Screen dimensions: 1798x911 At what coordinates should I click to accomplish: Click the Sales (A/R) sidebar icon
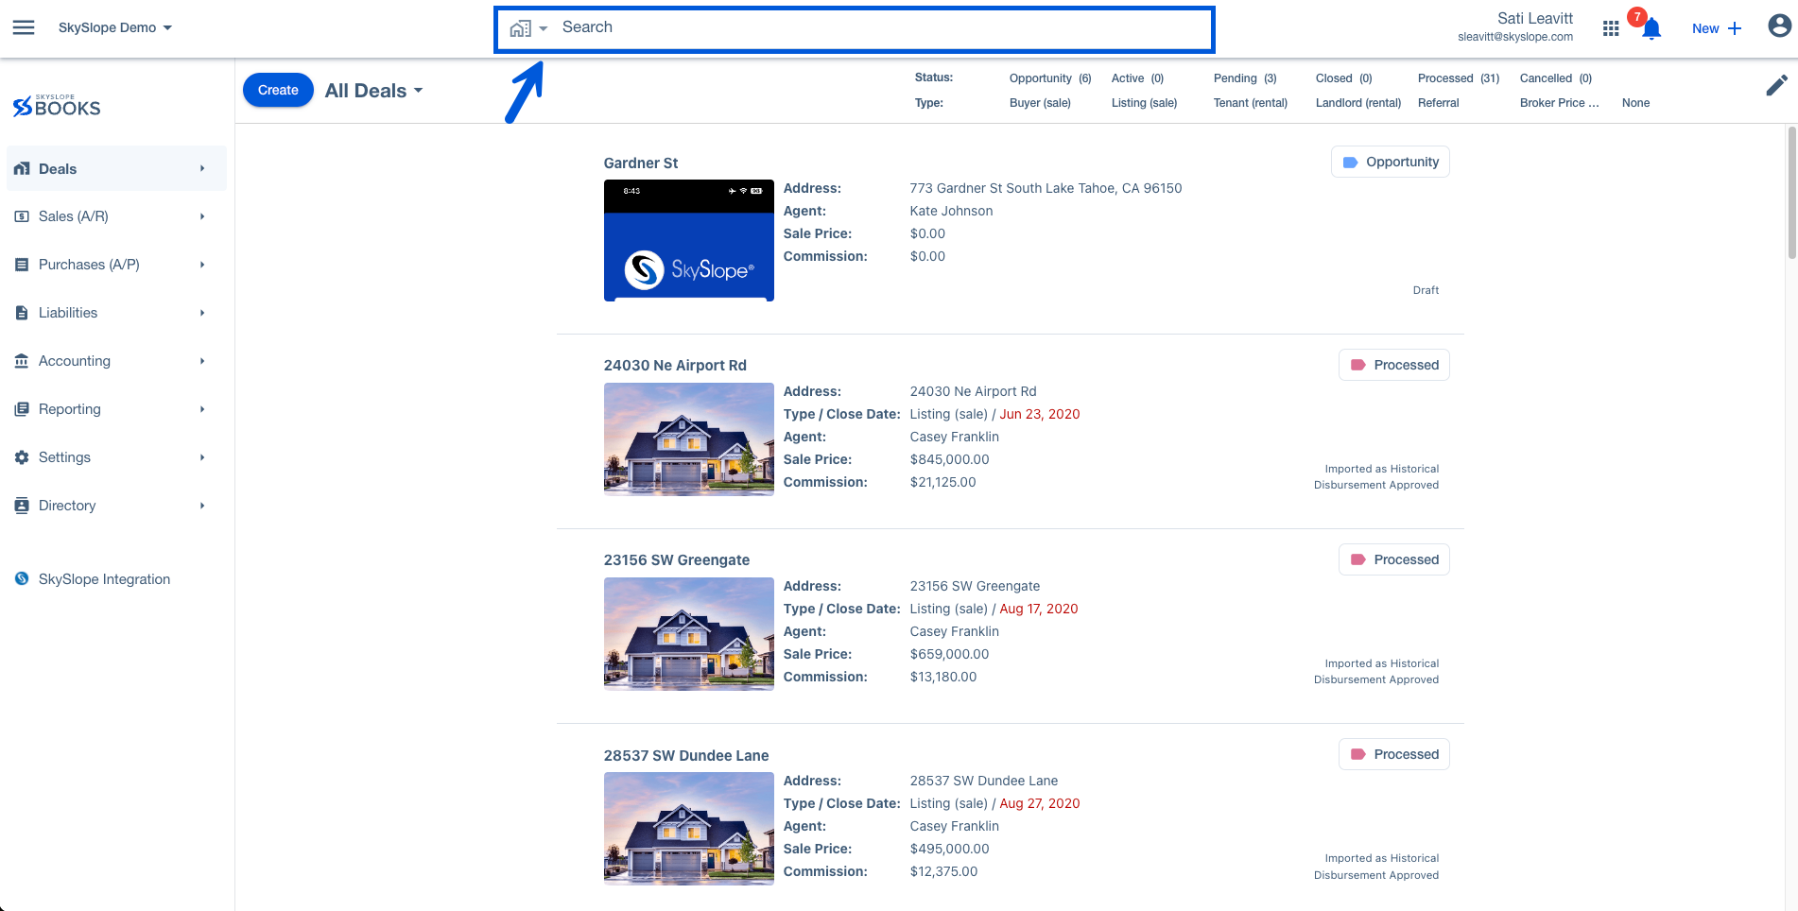pyautogui.click(x=22, y=216)
